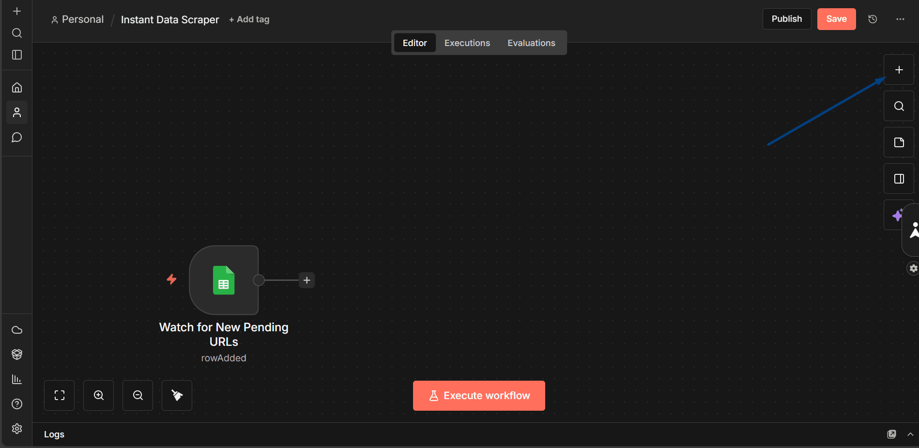Image resolution: width=919 pixels, height=448 pixels.
Task: Open the three-dot workflow menu
Action: point(900,19)
